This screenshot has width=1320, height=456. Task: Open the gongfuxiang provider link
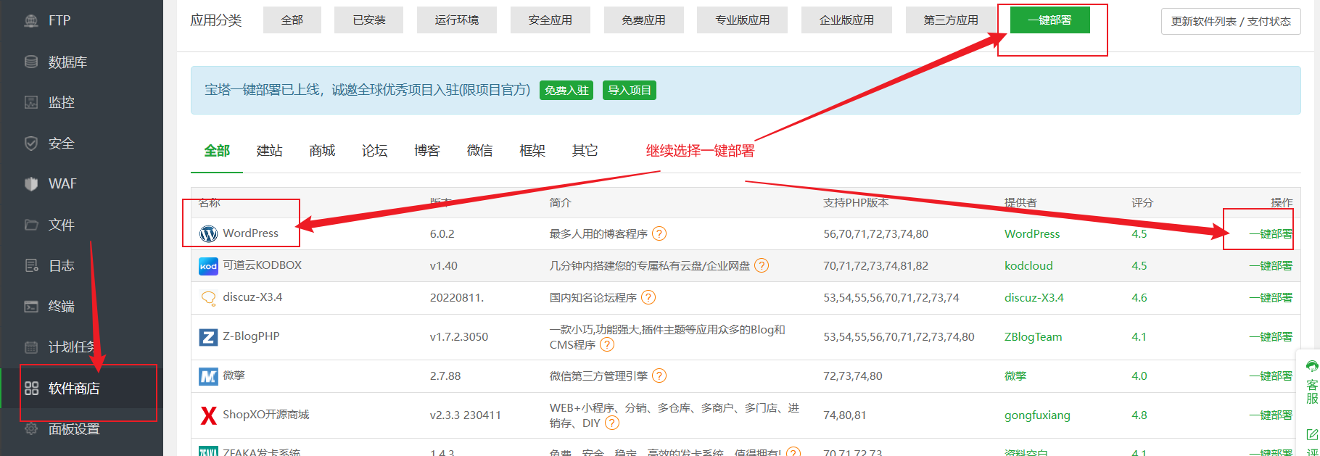[1037, 415]
